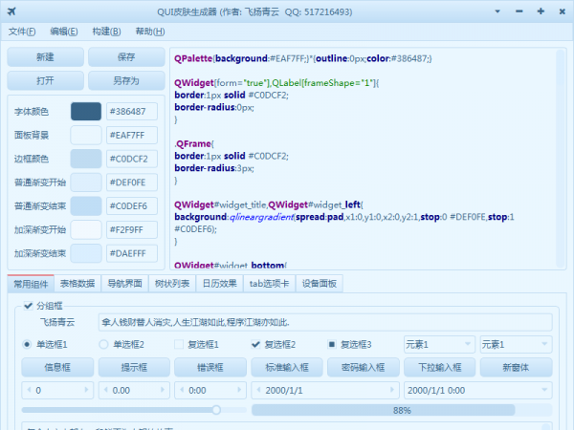Enable the 复选框1 checkbox
The image size is (574, 430).
pos(179,344)
